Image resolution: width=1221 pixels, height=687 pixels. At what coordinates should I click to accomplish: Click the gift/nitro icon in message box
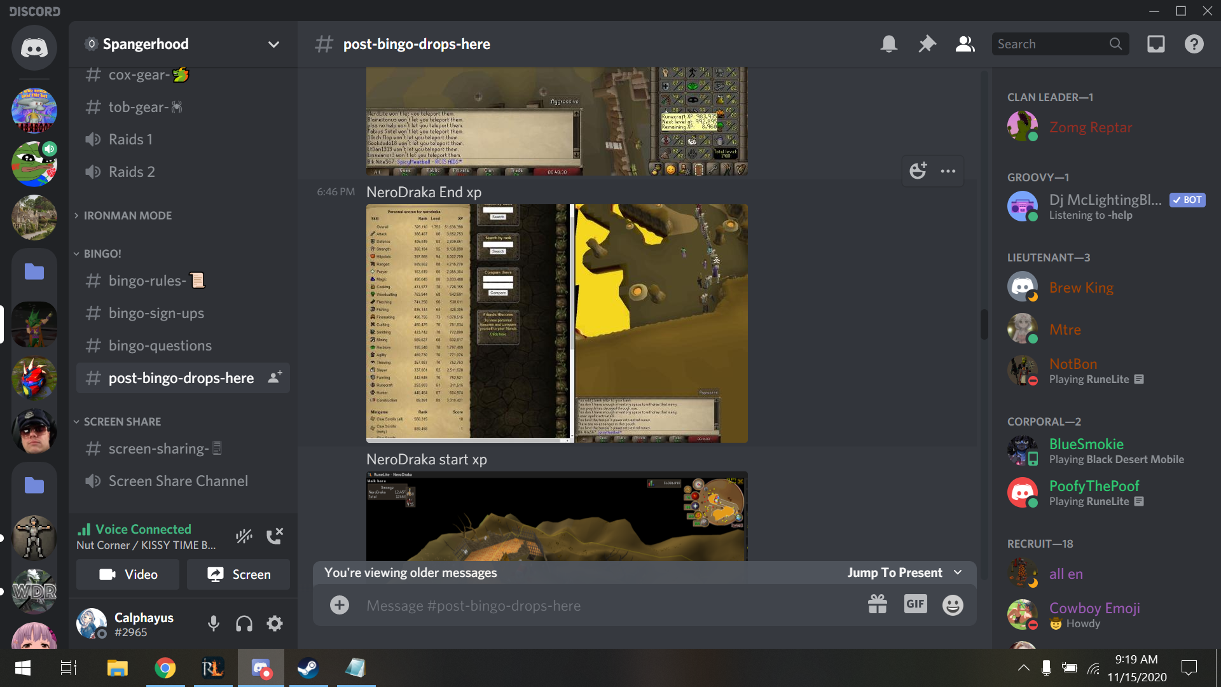click(x=877, y=605)
